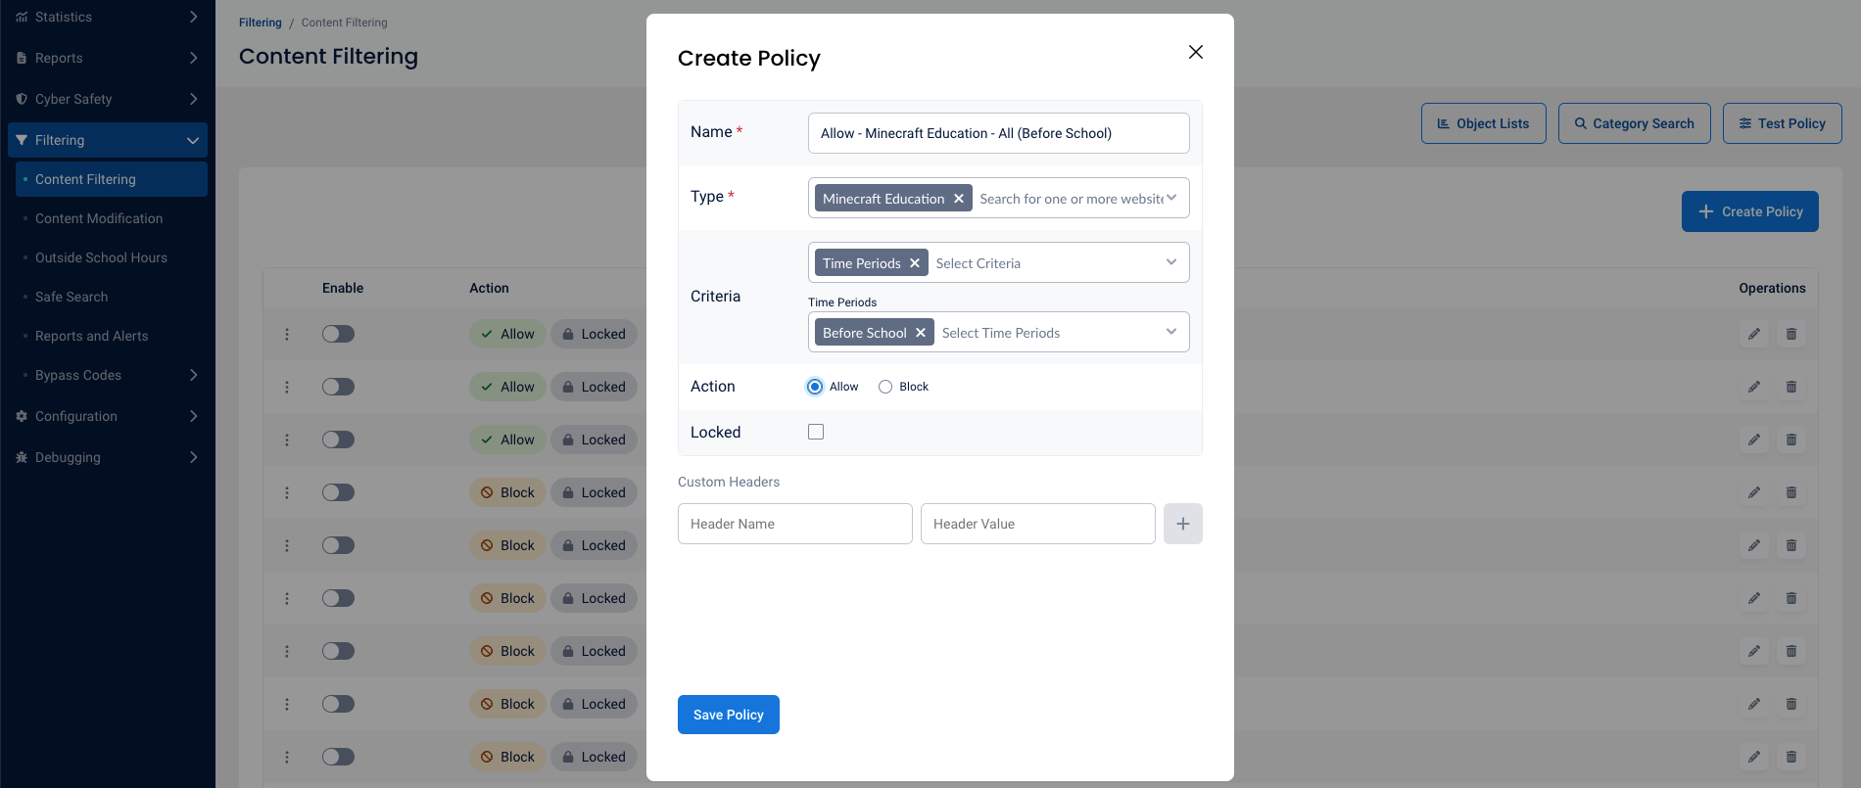Check the Locked checkbox

pyautogui.click(x=816, y=432)
